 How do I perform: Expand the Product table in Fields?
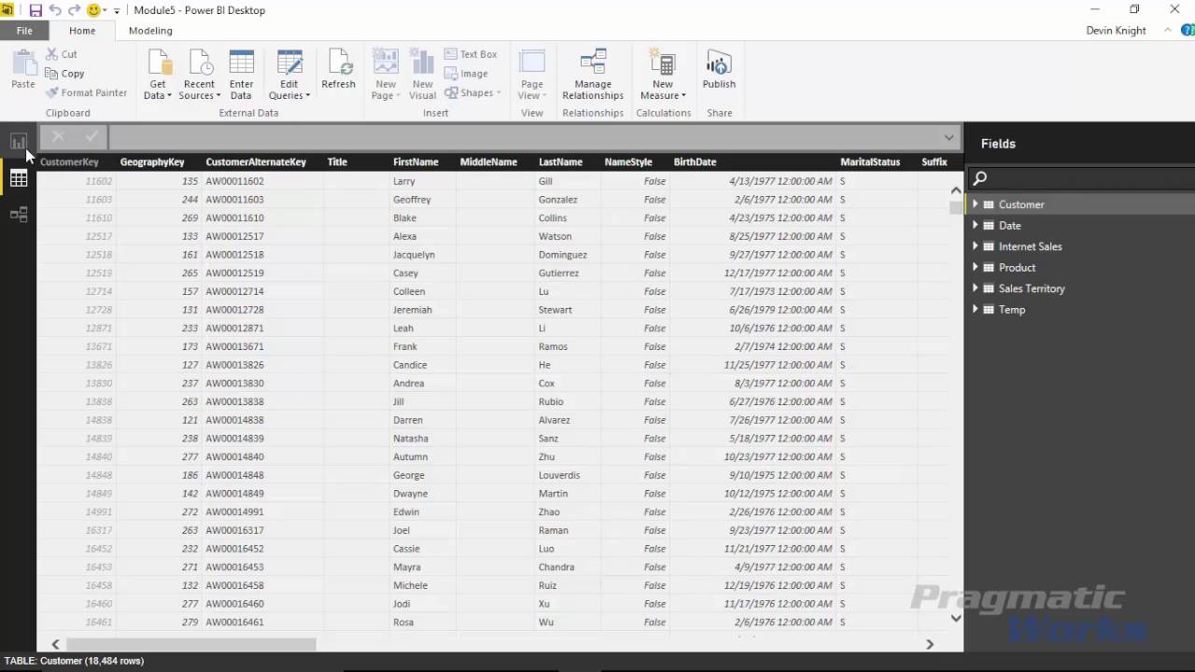click(x=976, y=267)
